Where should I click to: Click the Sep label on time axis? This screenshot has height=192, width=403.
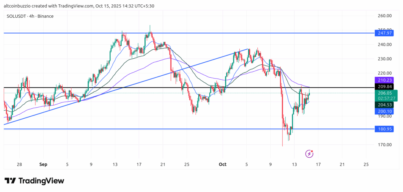point(43,164)
